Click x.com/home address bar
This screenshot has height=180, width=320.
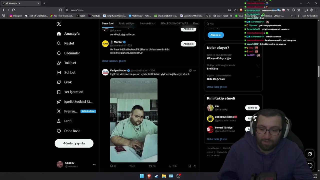[x=145, y=10]
